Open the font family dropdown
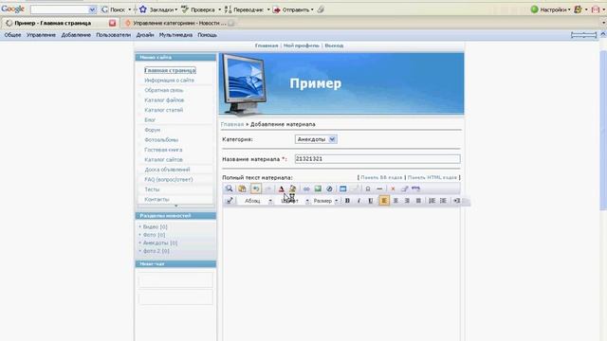The width and height of the screenshot is (607, 341). [294, 201]
